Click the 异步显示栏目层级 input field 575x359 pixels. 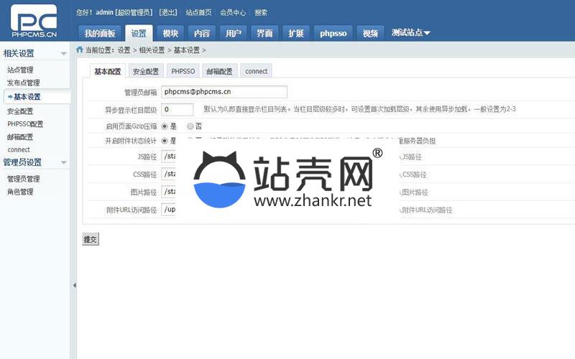pyautogui.click(x=177, y=109)
